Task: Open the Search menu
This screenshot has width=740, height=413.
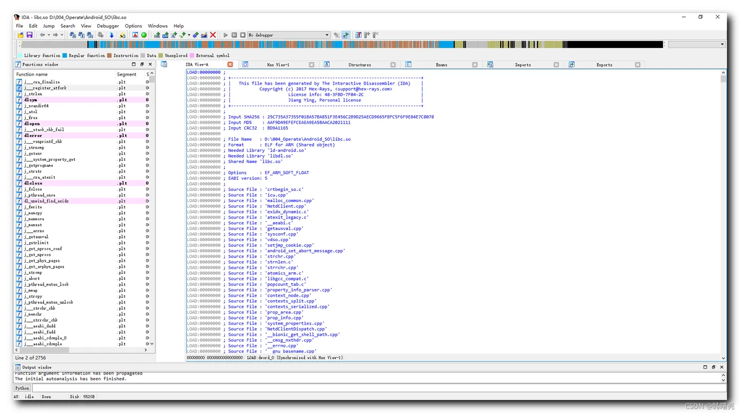Action: pos(68,26)
